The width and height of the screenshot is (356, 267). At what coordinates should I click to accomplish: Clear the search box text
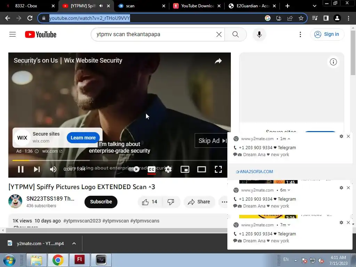coord(219,34)
